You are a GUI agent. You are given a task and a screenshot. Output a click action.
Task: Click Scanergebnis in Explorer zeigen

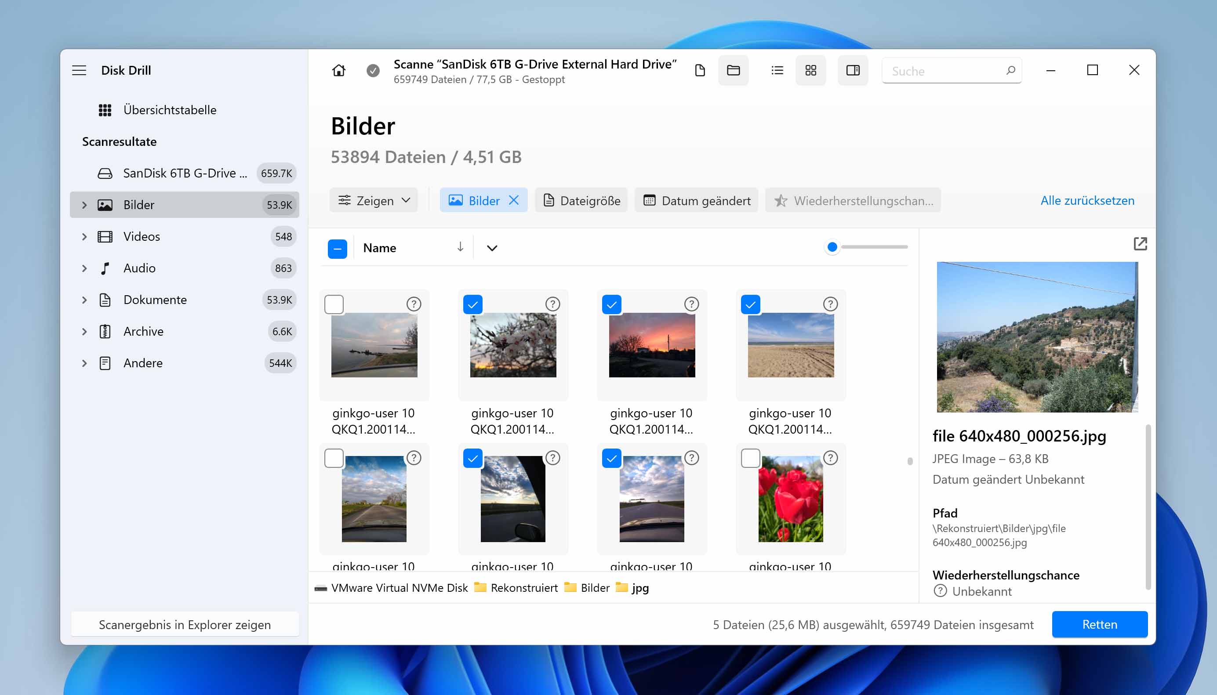pyautogui.click(x=185, y=624)
